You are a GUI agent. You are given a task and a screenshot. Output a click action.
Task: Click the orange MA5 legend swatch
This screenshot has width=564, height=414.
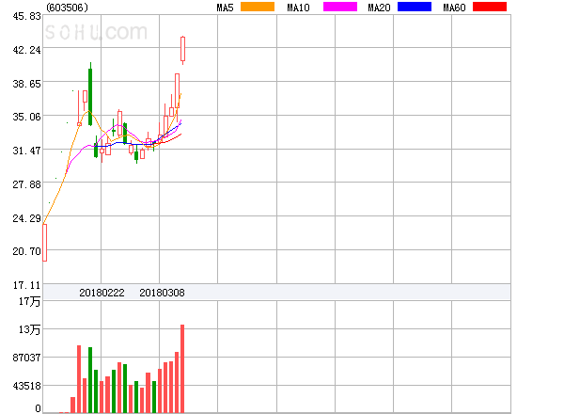pos(258,7)
